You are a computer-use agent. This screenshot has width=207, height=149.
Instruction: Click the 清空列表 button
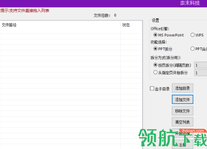coord(183,122)
